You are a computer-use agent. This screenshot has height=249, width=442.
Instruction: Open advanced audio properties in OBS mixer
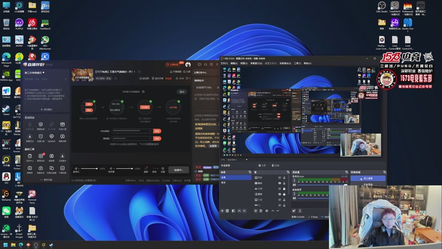(294, 211)
